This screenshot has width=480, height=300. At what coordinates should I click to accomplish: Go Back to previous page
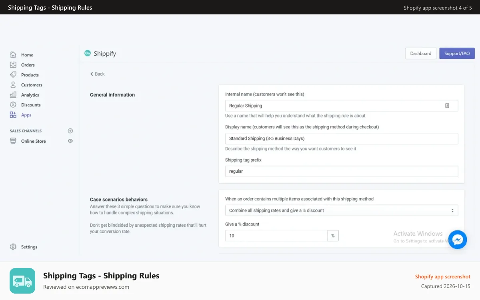[x=97, y=74]
